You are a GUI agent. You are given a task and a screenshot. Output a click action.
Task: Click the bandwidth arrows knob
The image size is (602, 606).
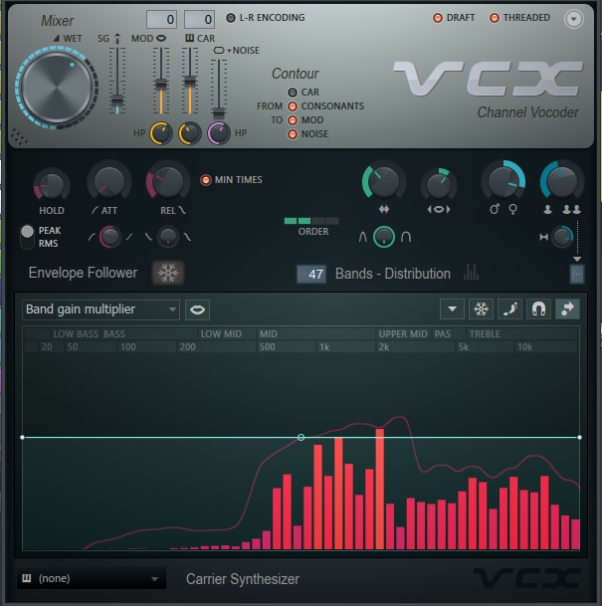383,182
